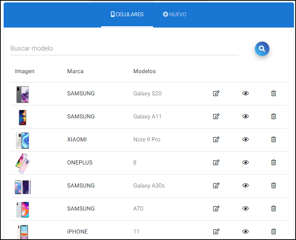The height and width of the screenshot is (240, 296).
Task: Click trash icon for Samsung A70
Action: coord(273,208)
